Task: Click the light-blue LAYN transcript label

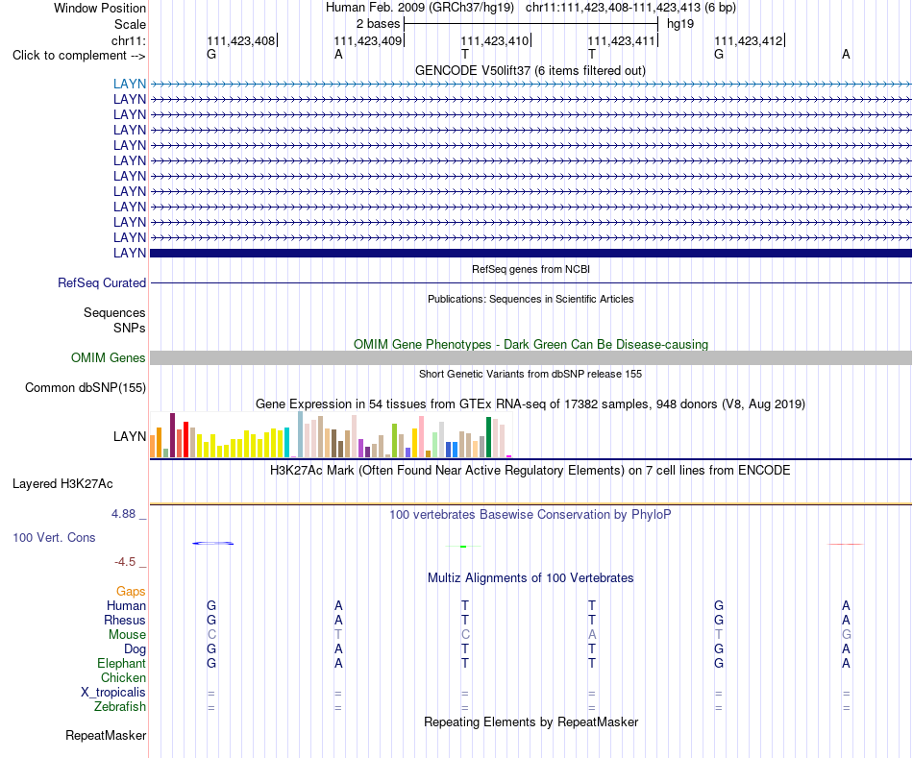Action: click(x=130, y=84)
